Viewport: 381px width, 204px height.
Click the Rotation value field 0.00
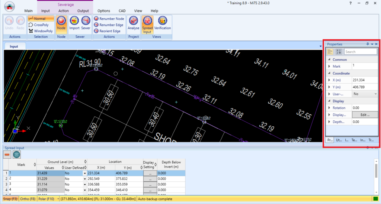[365, 108]
